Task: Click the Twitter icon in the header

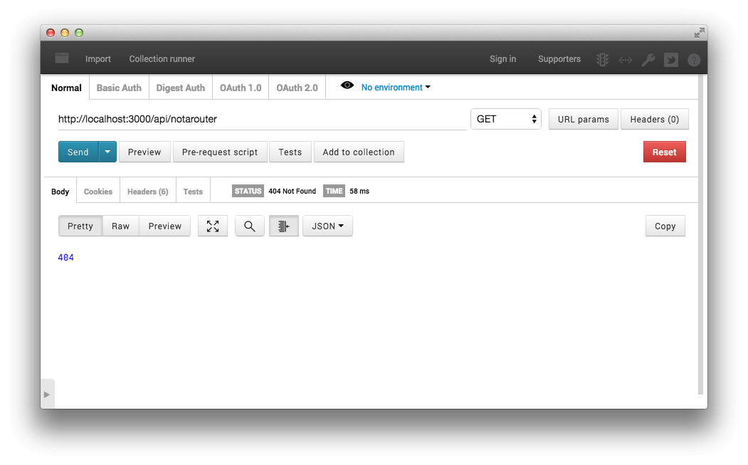Action: pyautogui.click(x=671, y=59)
